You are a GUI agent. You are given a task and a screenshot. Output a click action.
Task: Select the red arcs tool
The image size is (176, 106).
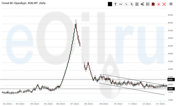153,4
